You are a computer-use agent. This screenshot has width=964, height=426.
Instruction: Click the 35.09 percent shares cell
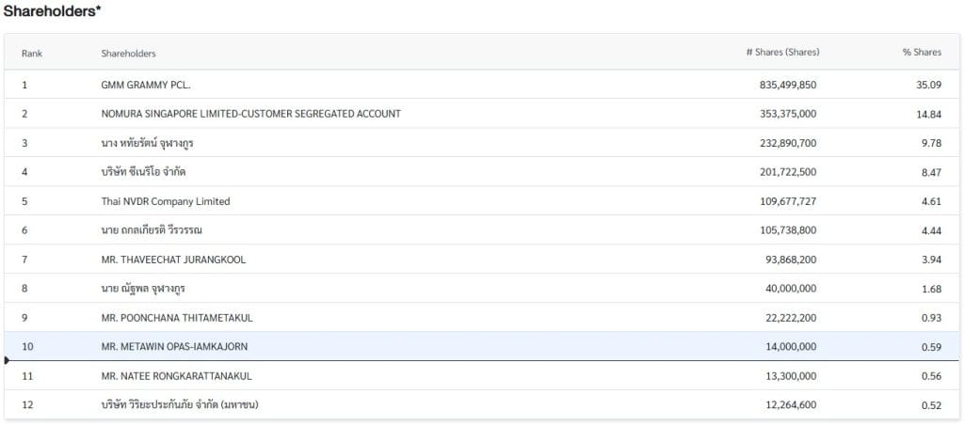tap(927, 85)
